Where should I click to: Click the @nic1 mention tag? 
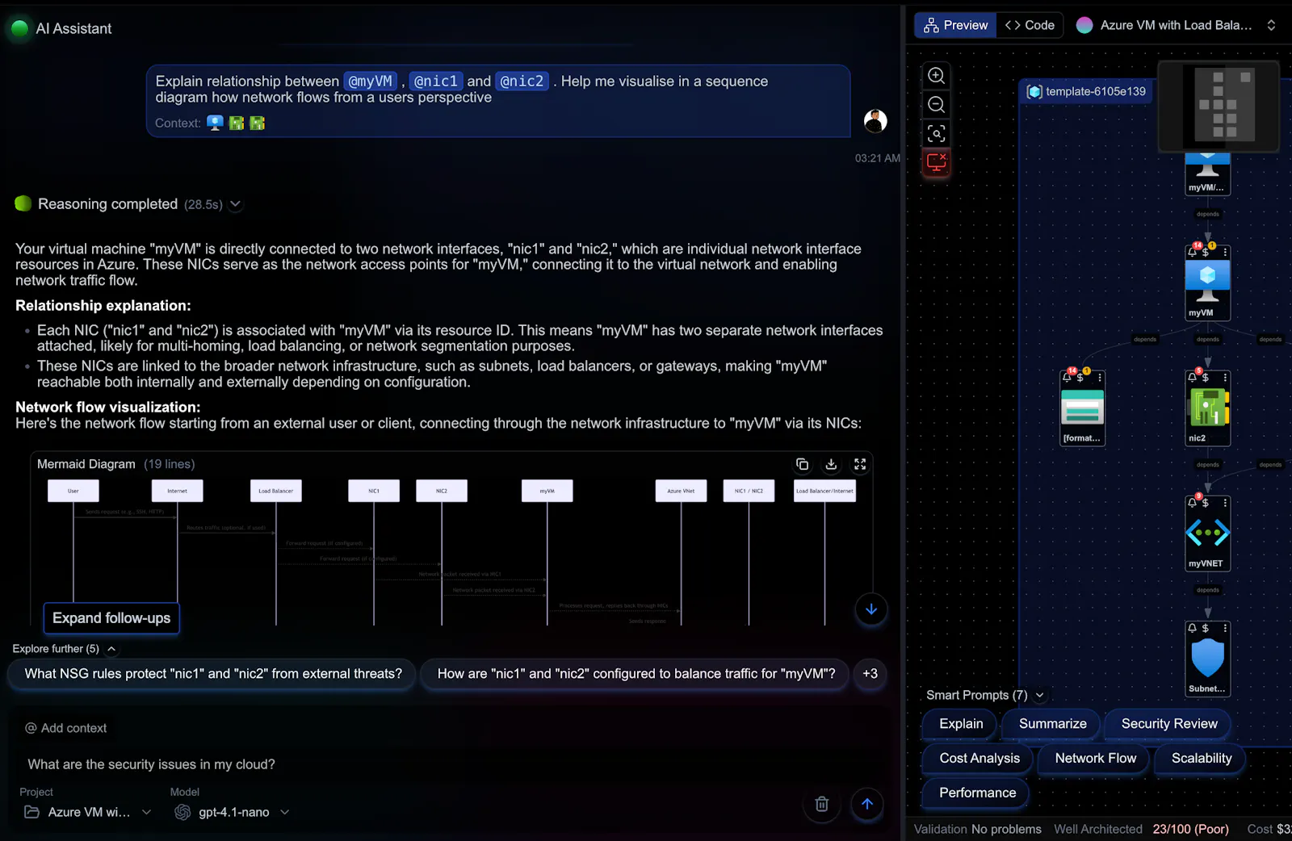coord(436,82)
